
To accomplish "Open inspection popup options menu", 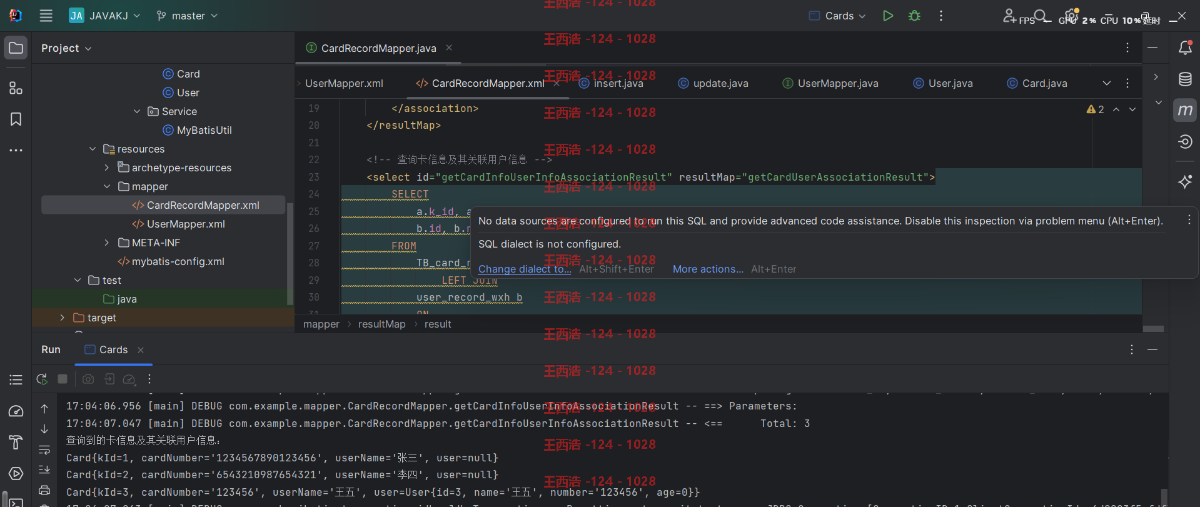I will 1189,220.
